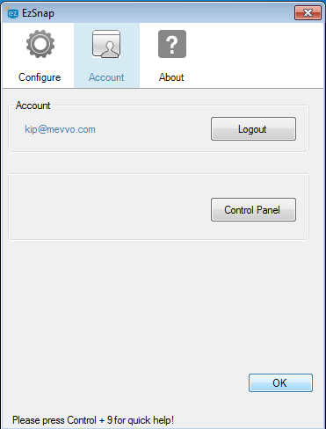Select the Account profile icon

(106, 44)
